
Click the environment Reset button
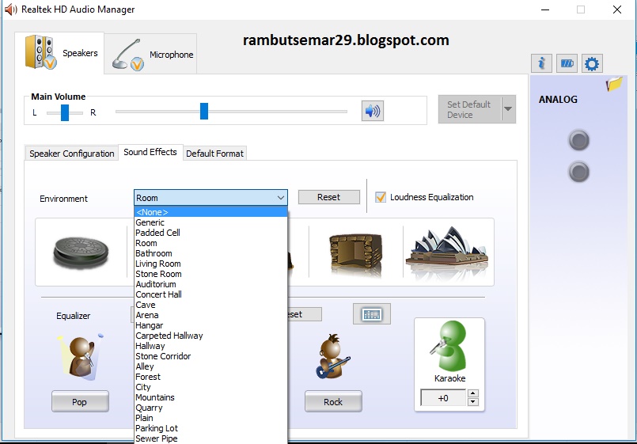[x=328, y=197]
